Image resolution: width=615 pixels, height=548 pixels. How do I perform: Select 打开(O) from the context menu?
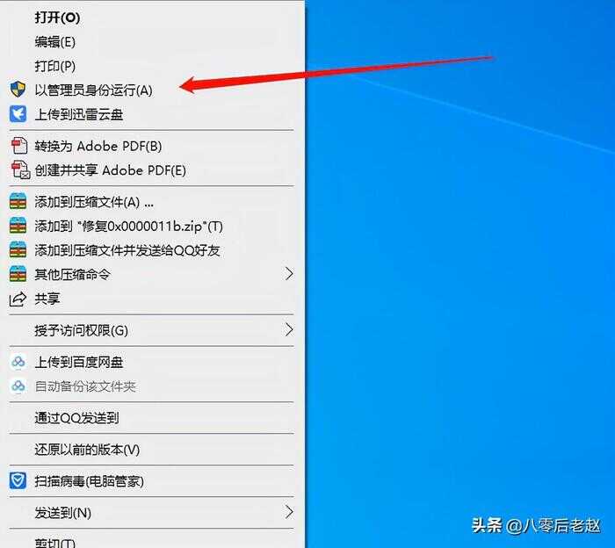tap(57, 18)
